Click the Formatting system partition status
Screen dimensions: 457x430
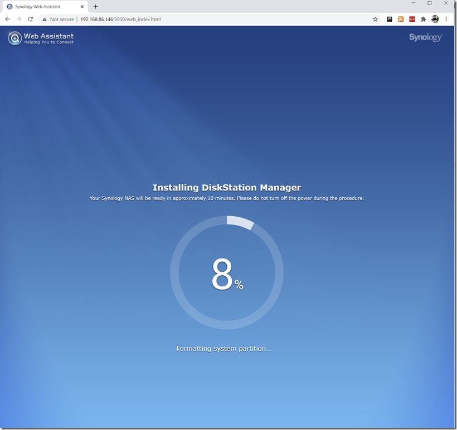(223, 349)
